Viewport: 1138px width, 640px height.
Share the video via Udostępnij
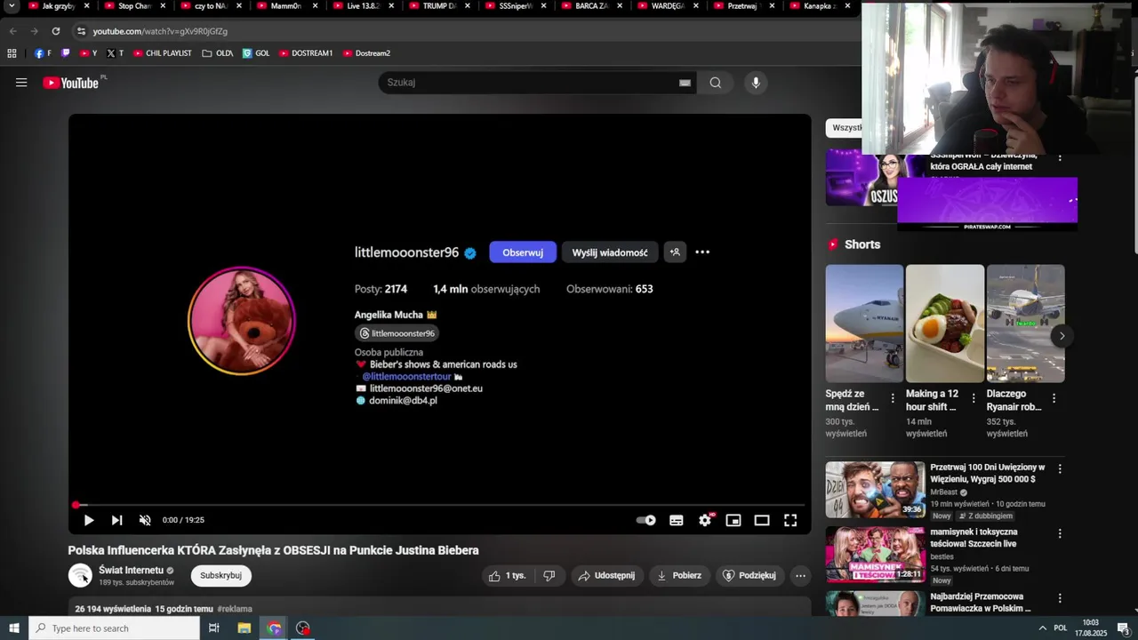[x=607, y=575]
